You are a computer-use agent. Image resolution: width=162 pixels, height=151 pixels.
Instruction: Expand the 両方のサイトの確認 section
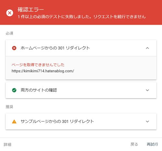pyautogui.click(x=147, y=90)
